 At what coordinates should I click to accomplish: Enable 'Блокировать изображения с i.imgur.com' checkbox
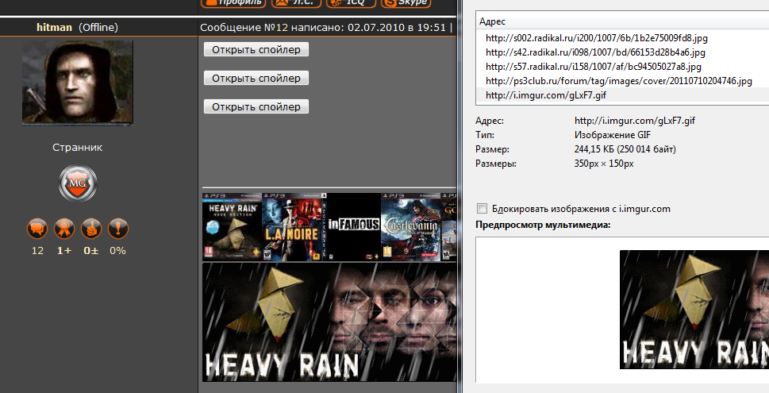pos(482,209)
